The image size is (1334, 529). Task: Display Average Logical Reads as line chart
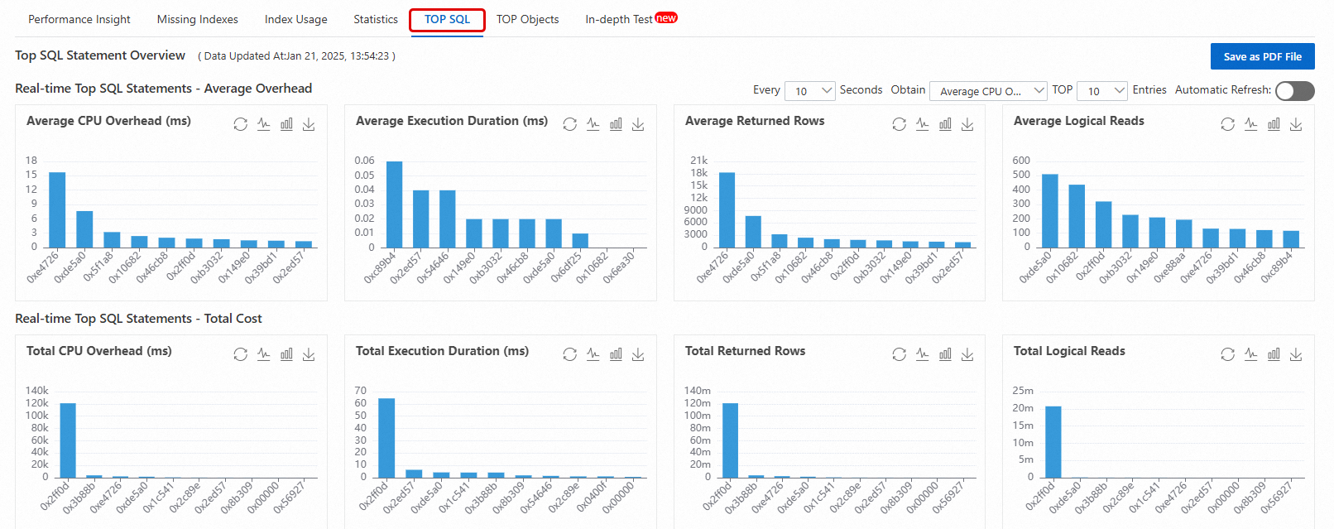1250,124
